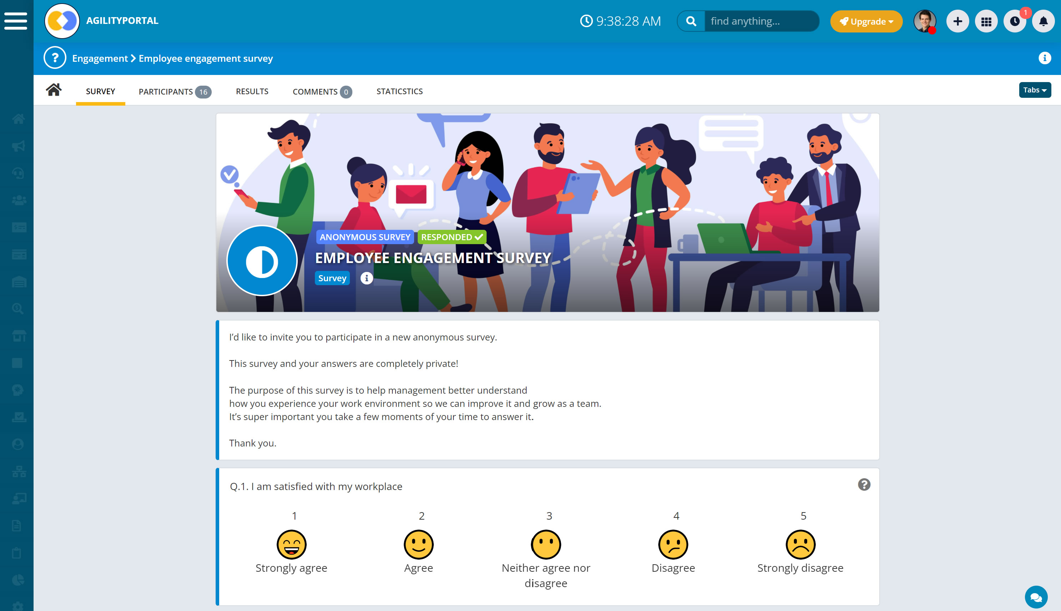Switch to the Results tab

tap(252, 91)
